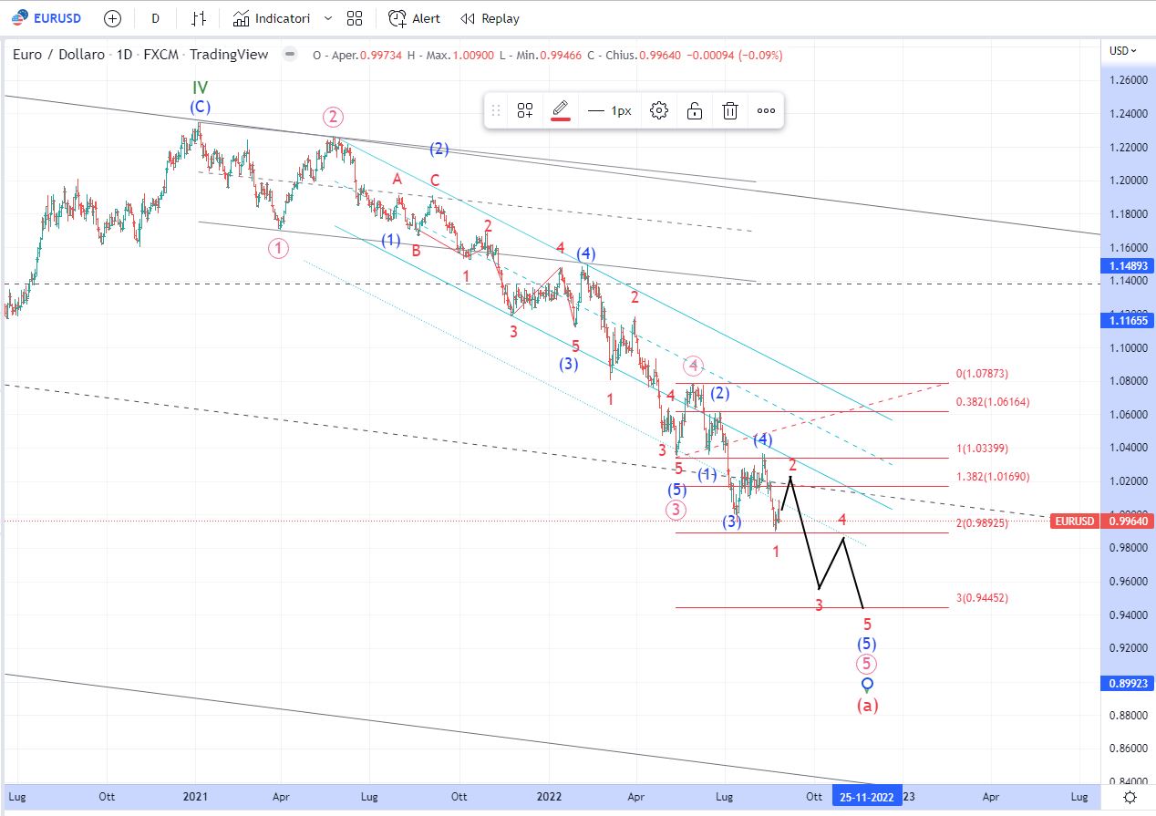This screenshot has height=816, width=1156.
Task: Change line color with pencil icon
Action: click(x=561, y=110)
